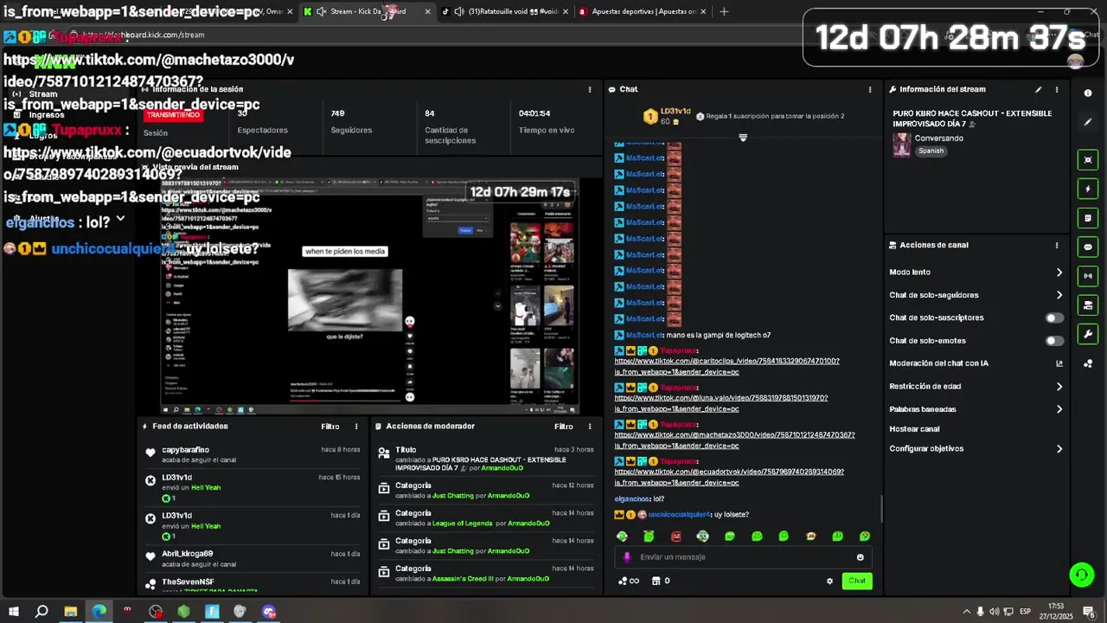The width and height of the screenshot is (1107, 623).
Task: Edit stream info with pencil in panel header
Action: coord(1039,89)
